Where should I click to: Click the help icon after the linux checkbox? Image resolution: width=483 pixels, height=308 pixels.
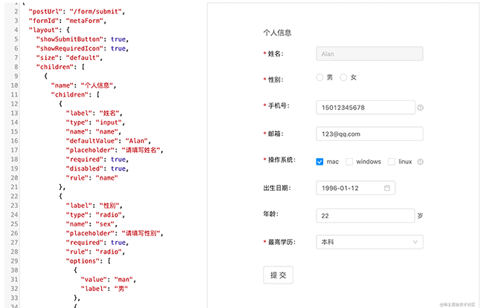point(420,162)
